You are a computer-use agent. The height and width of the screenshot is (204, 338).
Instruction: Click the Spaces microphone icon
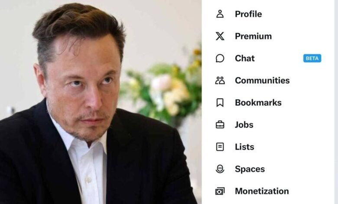220,169
